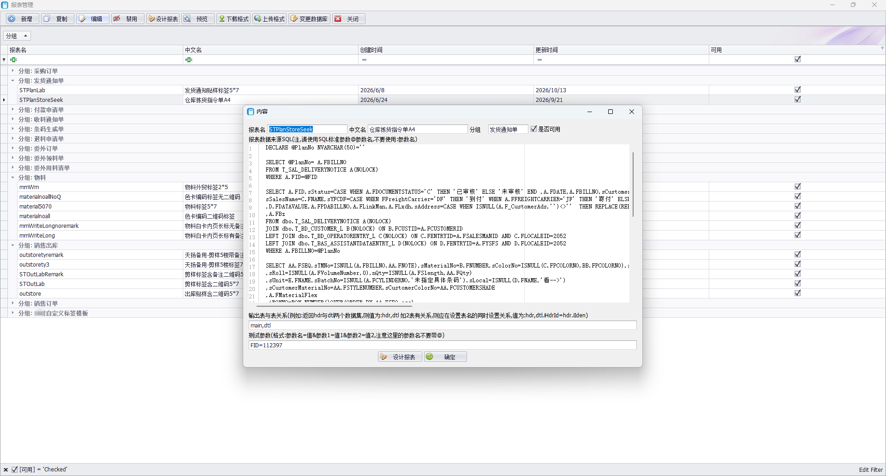Click the filter-row icon in the 中文名 column

(189, 59)
